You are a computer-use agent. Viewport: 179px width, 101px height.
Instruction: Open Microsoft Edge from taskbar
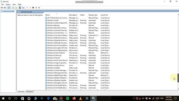pyautogui.click(x=48, y=98)
